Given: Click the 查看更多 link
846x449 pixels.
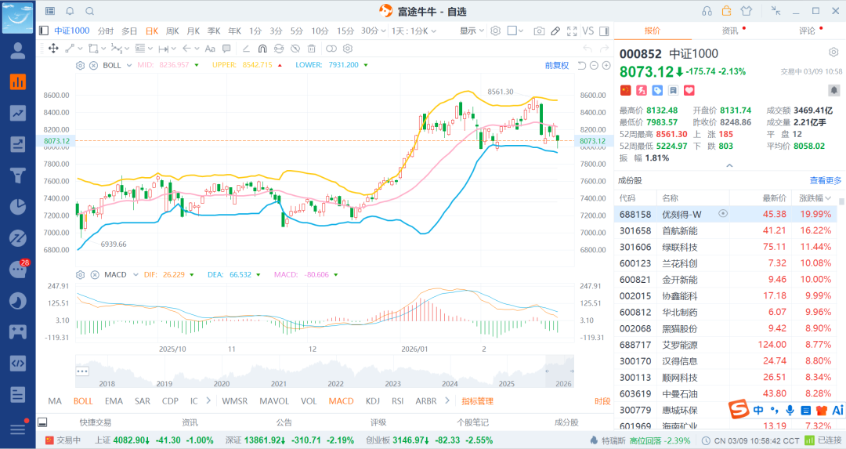Looking at the screenshot, I should 826,180.
